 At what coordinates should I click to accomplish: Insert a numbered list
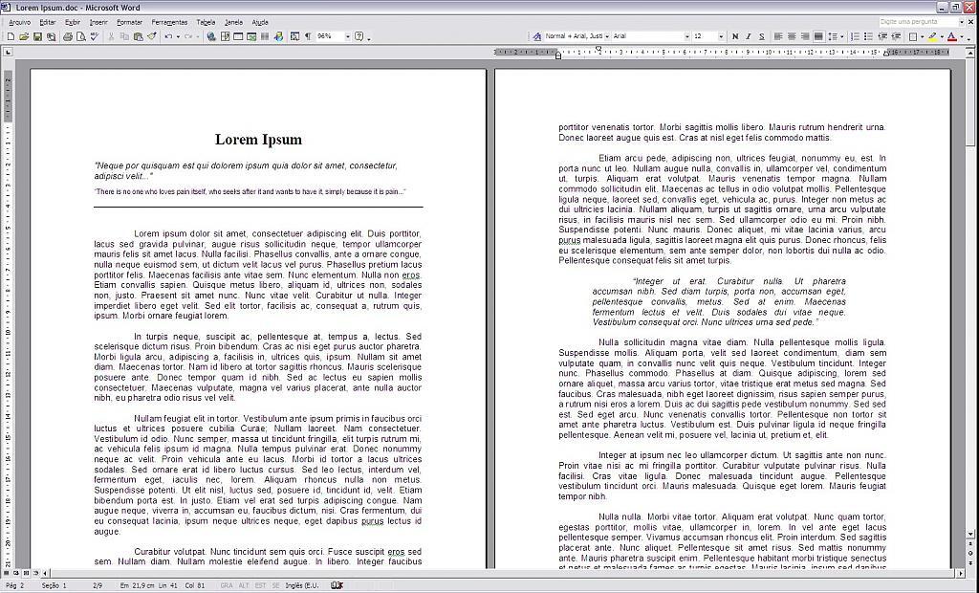[x=856, y=37]
